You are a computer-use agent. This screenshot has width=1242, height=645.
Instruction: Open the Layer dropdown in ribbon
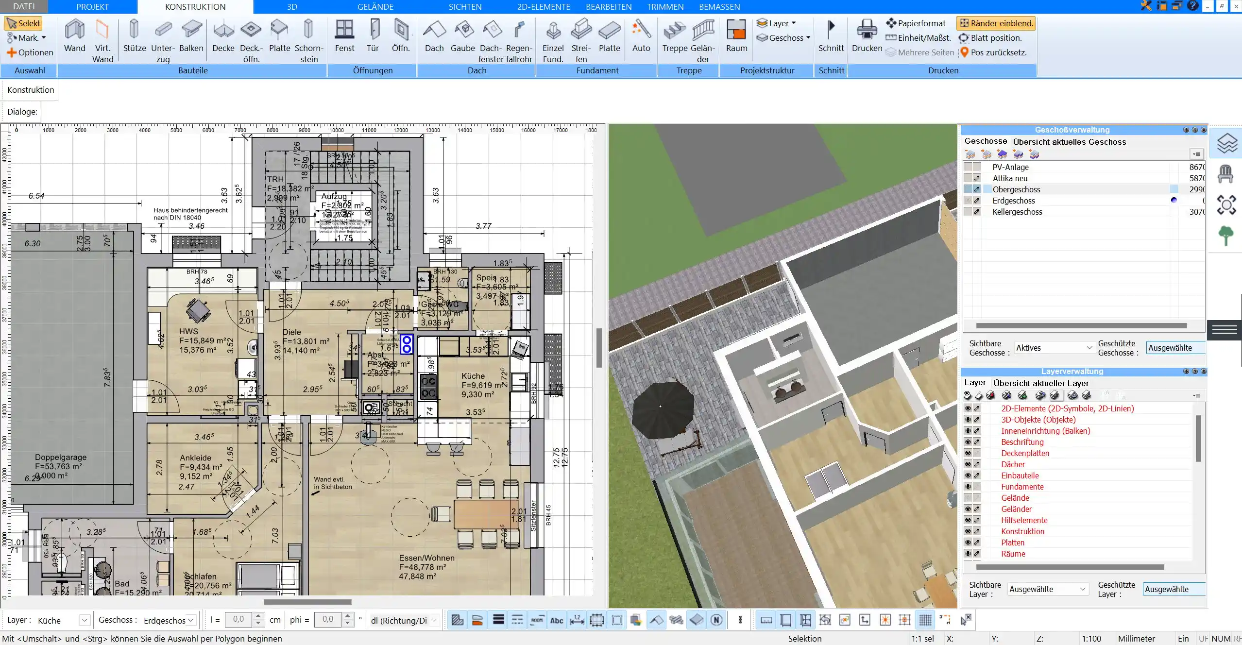tap(777, 23)
